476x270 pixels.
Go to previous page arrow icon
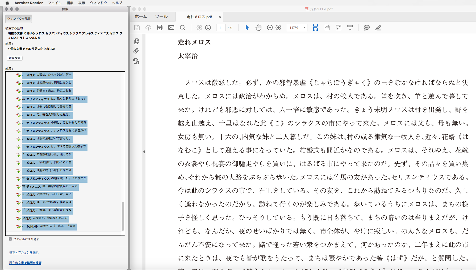199,28
